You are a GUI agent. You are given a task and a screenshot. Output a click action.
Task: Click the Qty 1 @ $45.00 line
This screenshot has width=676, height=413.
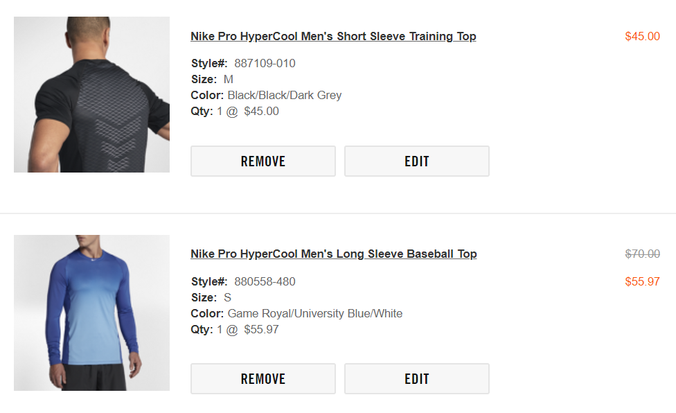(235, 112)
